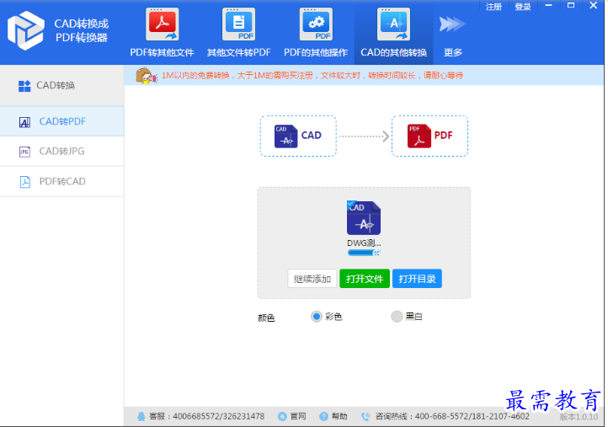The width and height of the screenshot is (608, 427).
Task: Click the 注册 link in title bar
Action: 493,7
